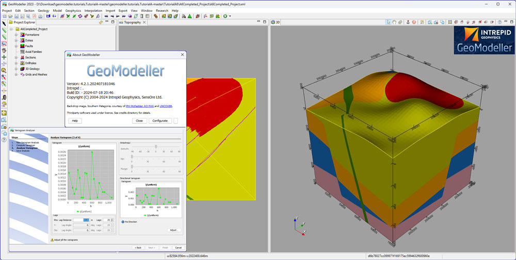Expand the Dykes tree node
This screenshot has height=260, width=516.
pos(16,40)
